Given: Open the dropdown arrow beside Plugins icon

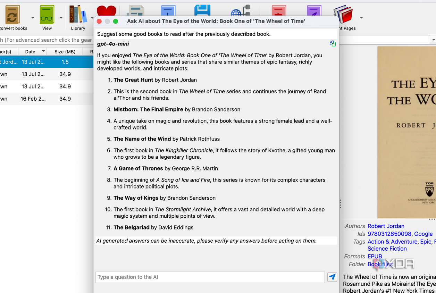Looking at the screenshot, I should (x=361, y=18).
